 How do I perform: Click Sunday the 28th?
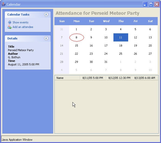(x=62, y=62)
